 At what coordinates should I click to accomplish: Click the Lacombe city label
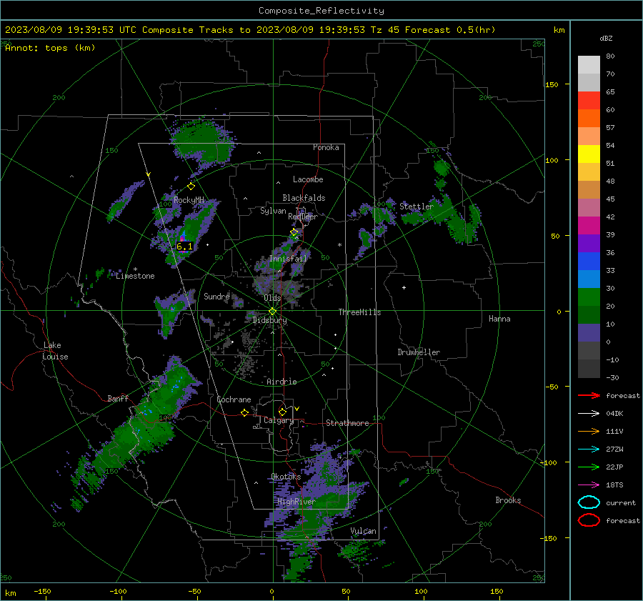pos(308,179)
